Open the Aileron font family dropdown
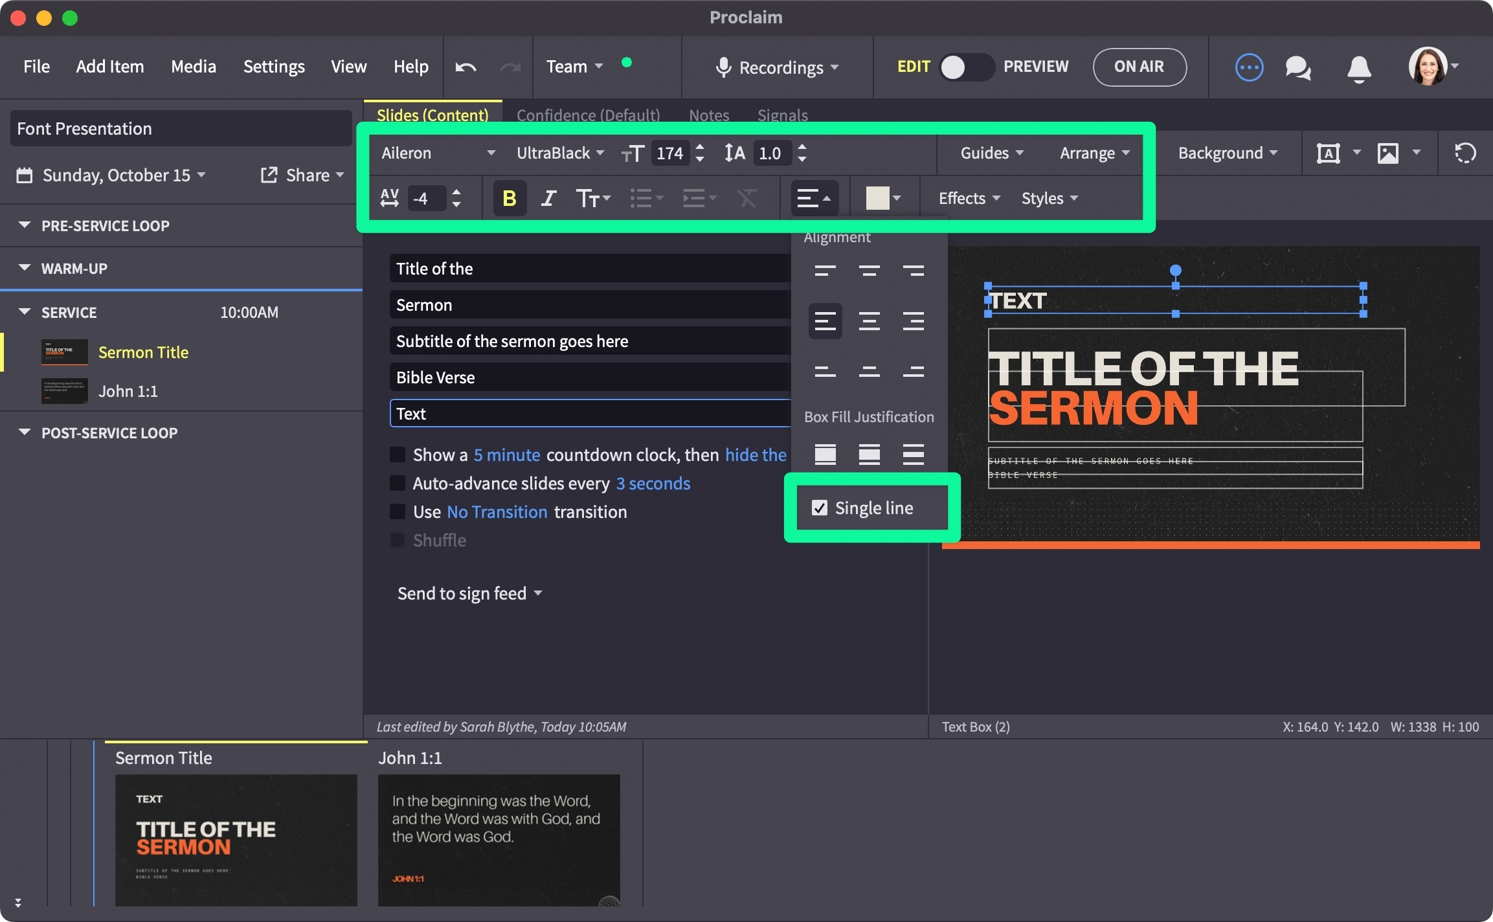 438,153
